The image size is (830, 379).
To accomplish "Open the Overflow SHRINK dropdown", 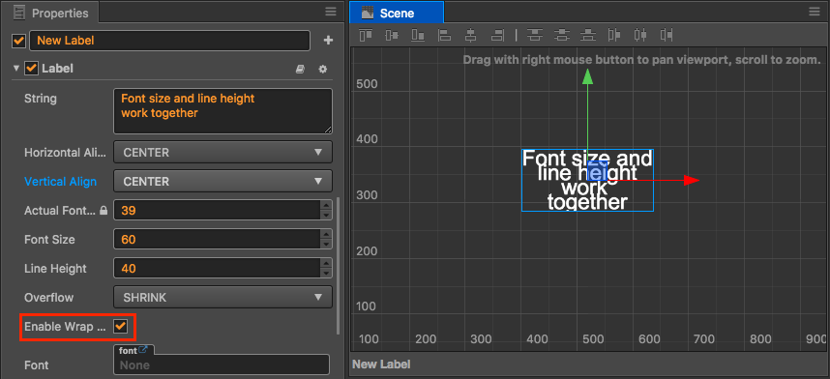I will click(x=222, y=298).
